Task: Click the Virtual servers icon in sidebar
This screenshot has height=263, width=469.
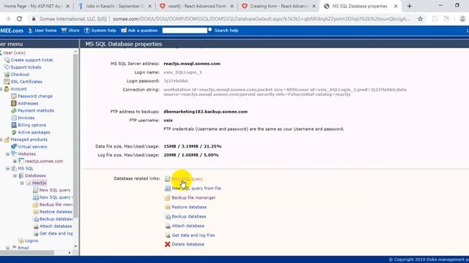Action: pos(14,146)
